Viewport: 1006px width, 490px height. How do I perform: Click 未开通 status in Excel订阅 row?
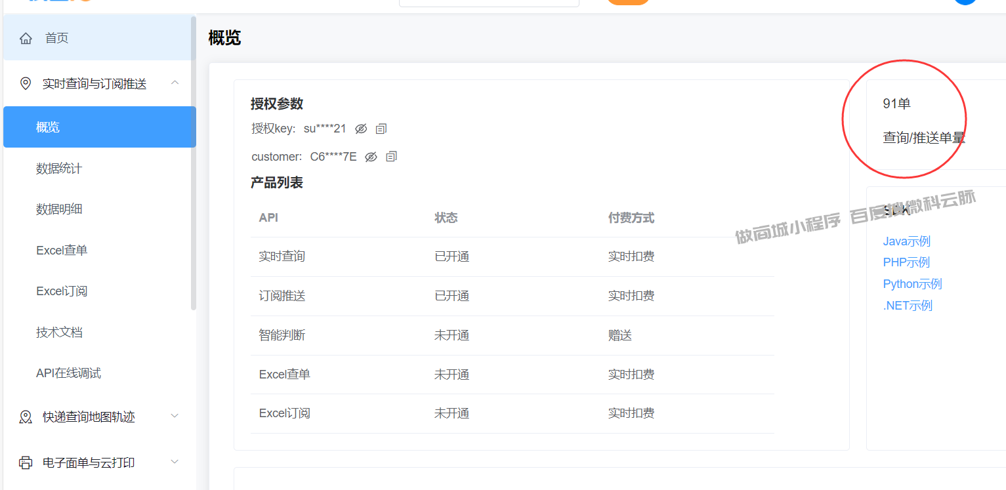[451, 413]
